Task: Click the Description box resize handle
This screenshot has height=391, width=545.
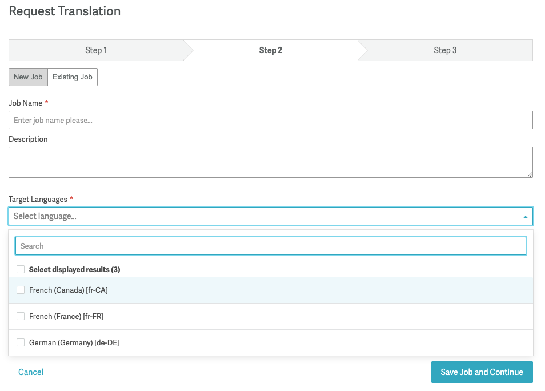Action: point(530,174)
